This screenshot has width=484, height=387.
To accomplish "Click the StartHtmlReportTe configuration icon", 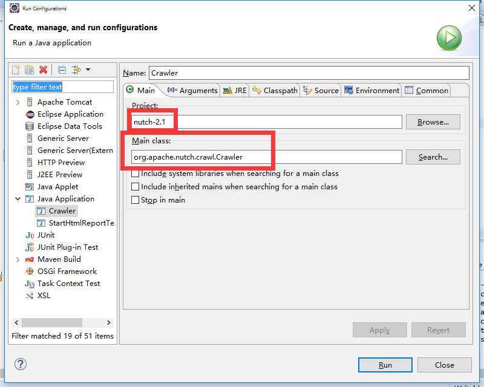I will click(x=41, y=223).
